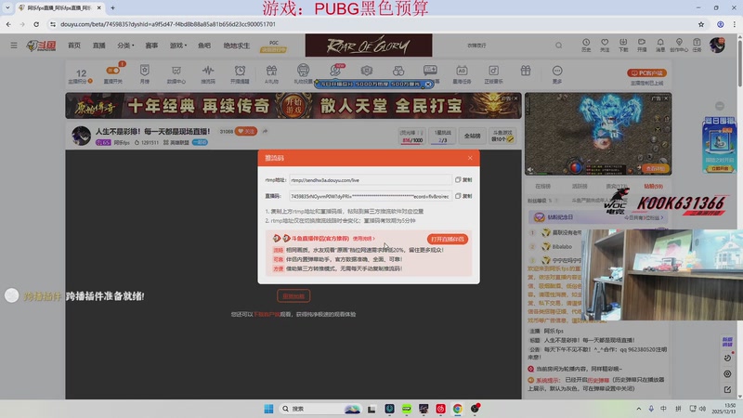743x418 pixels.
Task: Open the companion usage instructions link
Action: point(363,239)
